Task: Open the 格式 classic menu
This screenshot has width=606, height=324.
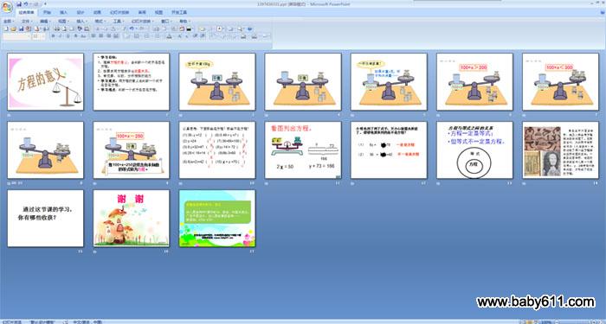Action: (x=100, y=22)
